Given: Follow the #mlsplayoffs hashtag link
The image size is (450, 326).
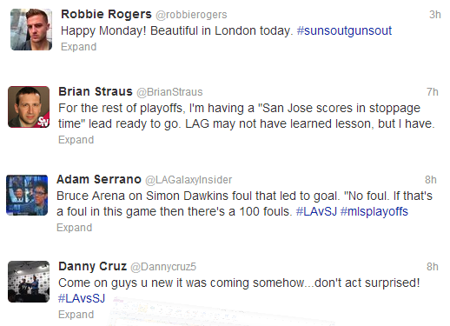Looking at the screenshot, I should 374,212.
